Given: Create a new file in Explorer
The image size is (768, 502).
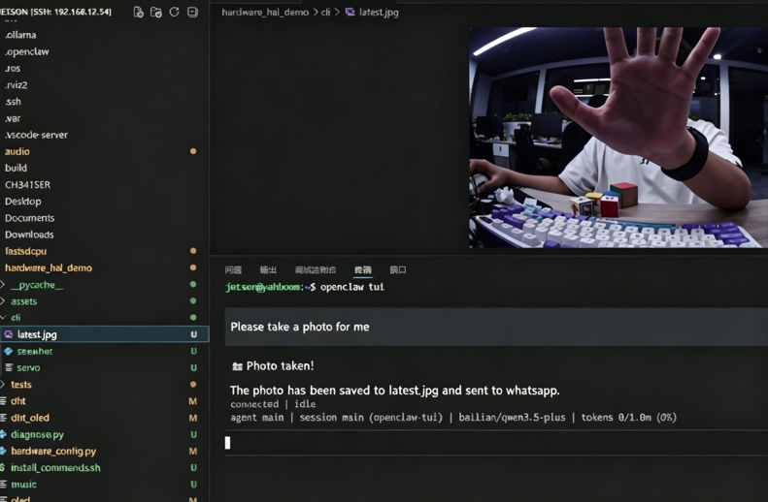Looking at the screenshot, I should 139,13.
